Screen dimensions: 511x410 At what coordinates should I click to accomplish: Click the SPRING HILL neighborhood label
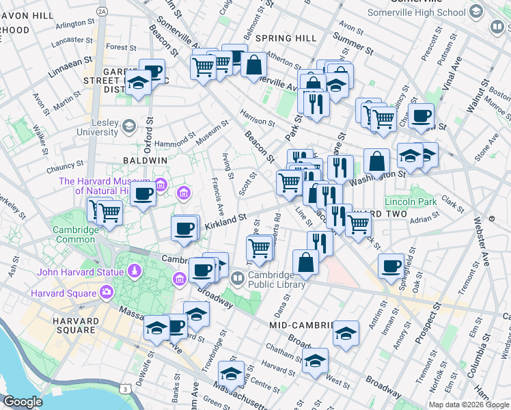click(286, 38)
